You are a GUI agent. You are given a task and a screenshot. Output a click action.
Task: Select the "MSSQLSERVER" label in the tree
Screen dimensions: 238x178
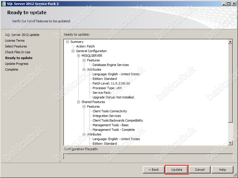(x=92, y=56)
